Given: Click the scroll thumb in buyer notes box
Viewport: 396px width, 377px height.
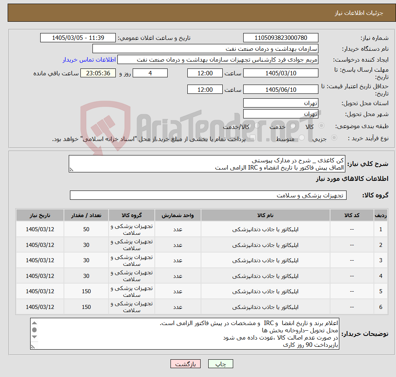Looking at the screenshot, I should pyautogui.click(x=34, y=330).
